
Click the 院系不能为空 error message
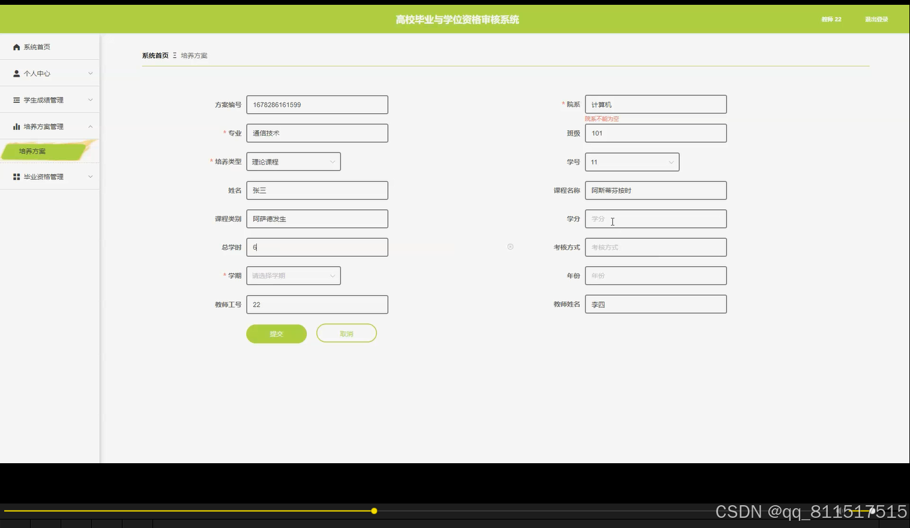click(602, 119)
